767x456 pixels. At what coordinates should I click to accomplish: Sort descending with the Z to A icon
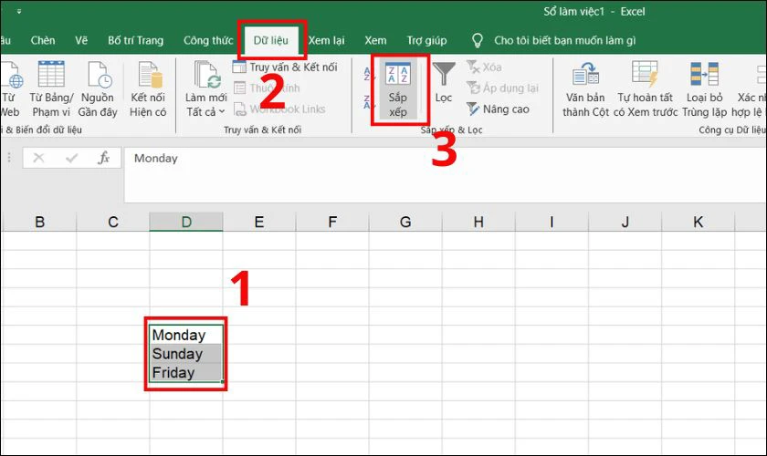pos(369,101)
